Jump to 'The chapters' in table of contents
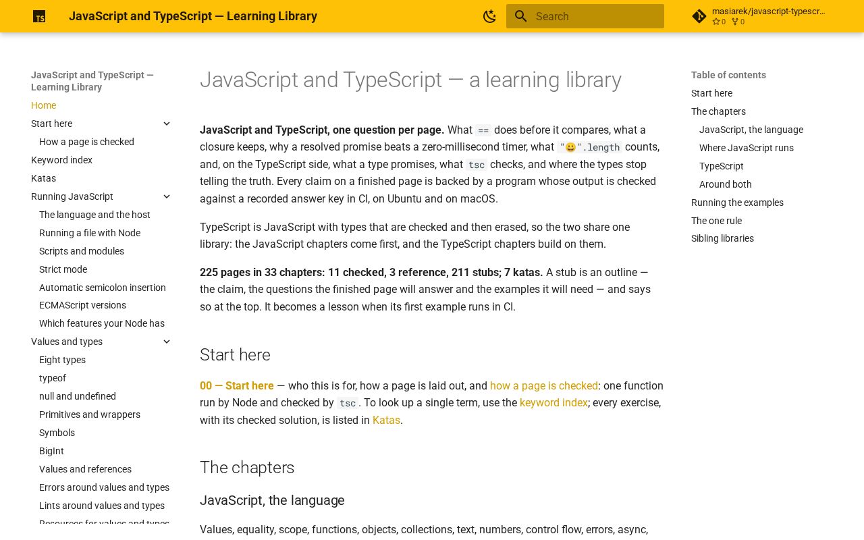 (718, 111)
